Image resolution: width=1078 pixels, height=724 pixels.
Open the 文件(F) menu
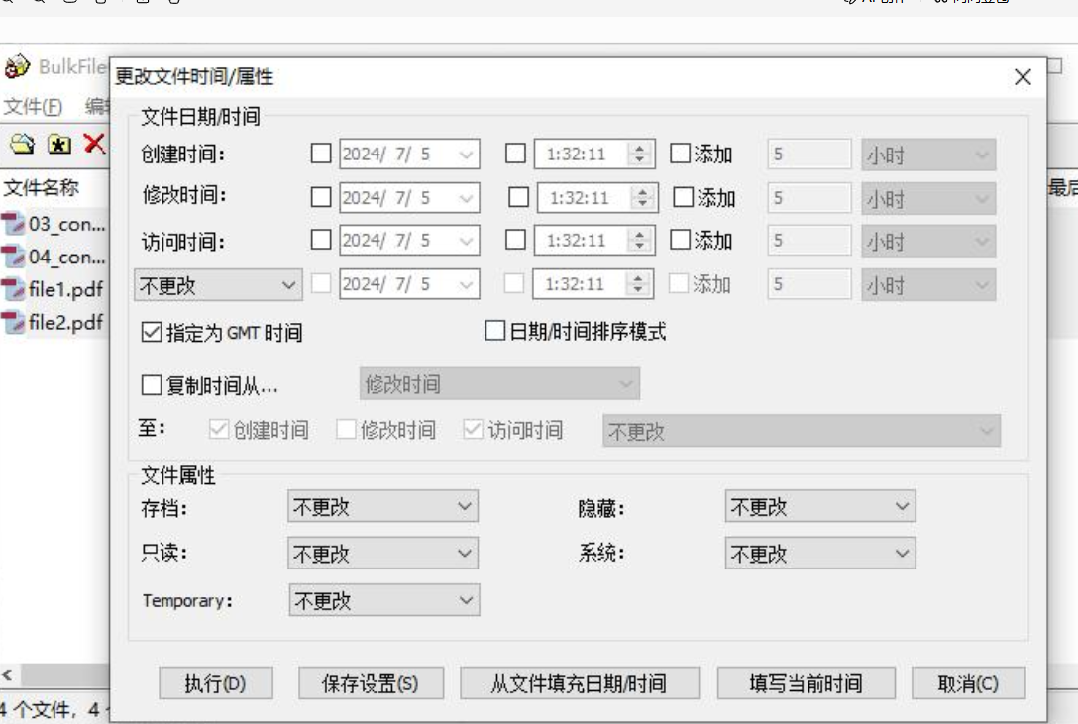(x=33, y=107)
